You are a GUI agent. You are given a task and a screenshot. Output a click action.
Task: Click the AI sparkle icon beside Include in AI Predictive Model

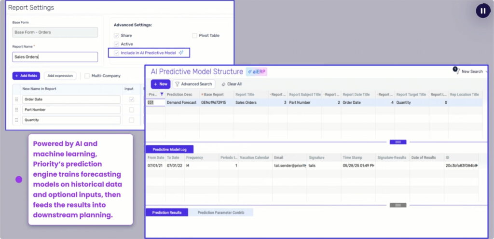click(x=181, y=53)
